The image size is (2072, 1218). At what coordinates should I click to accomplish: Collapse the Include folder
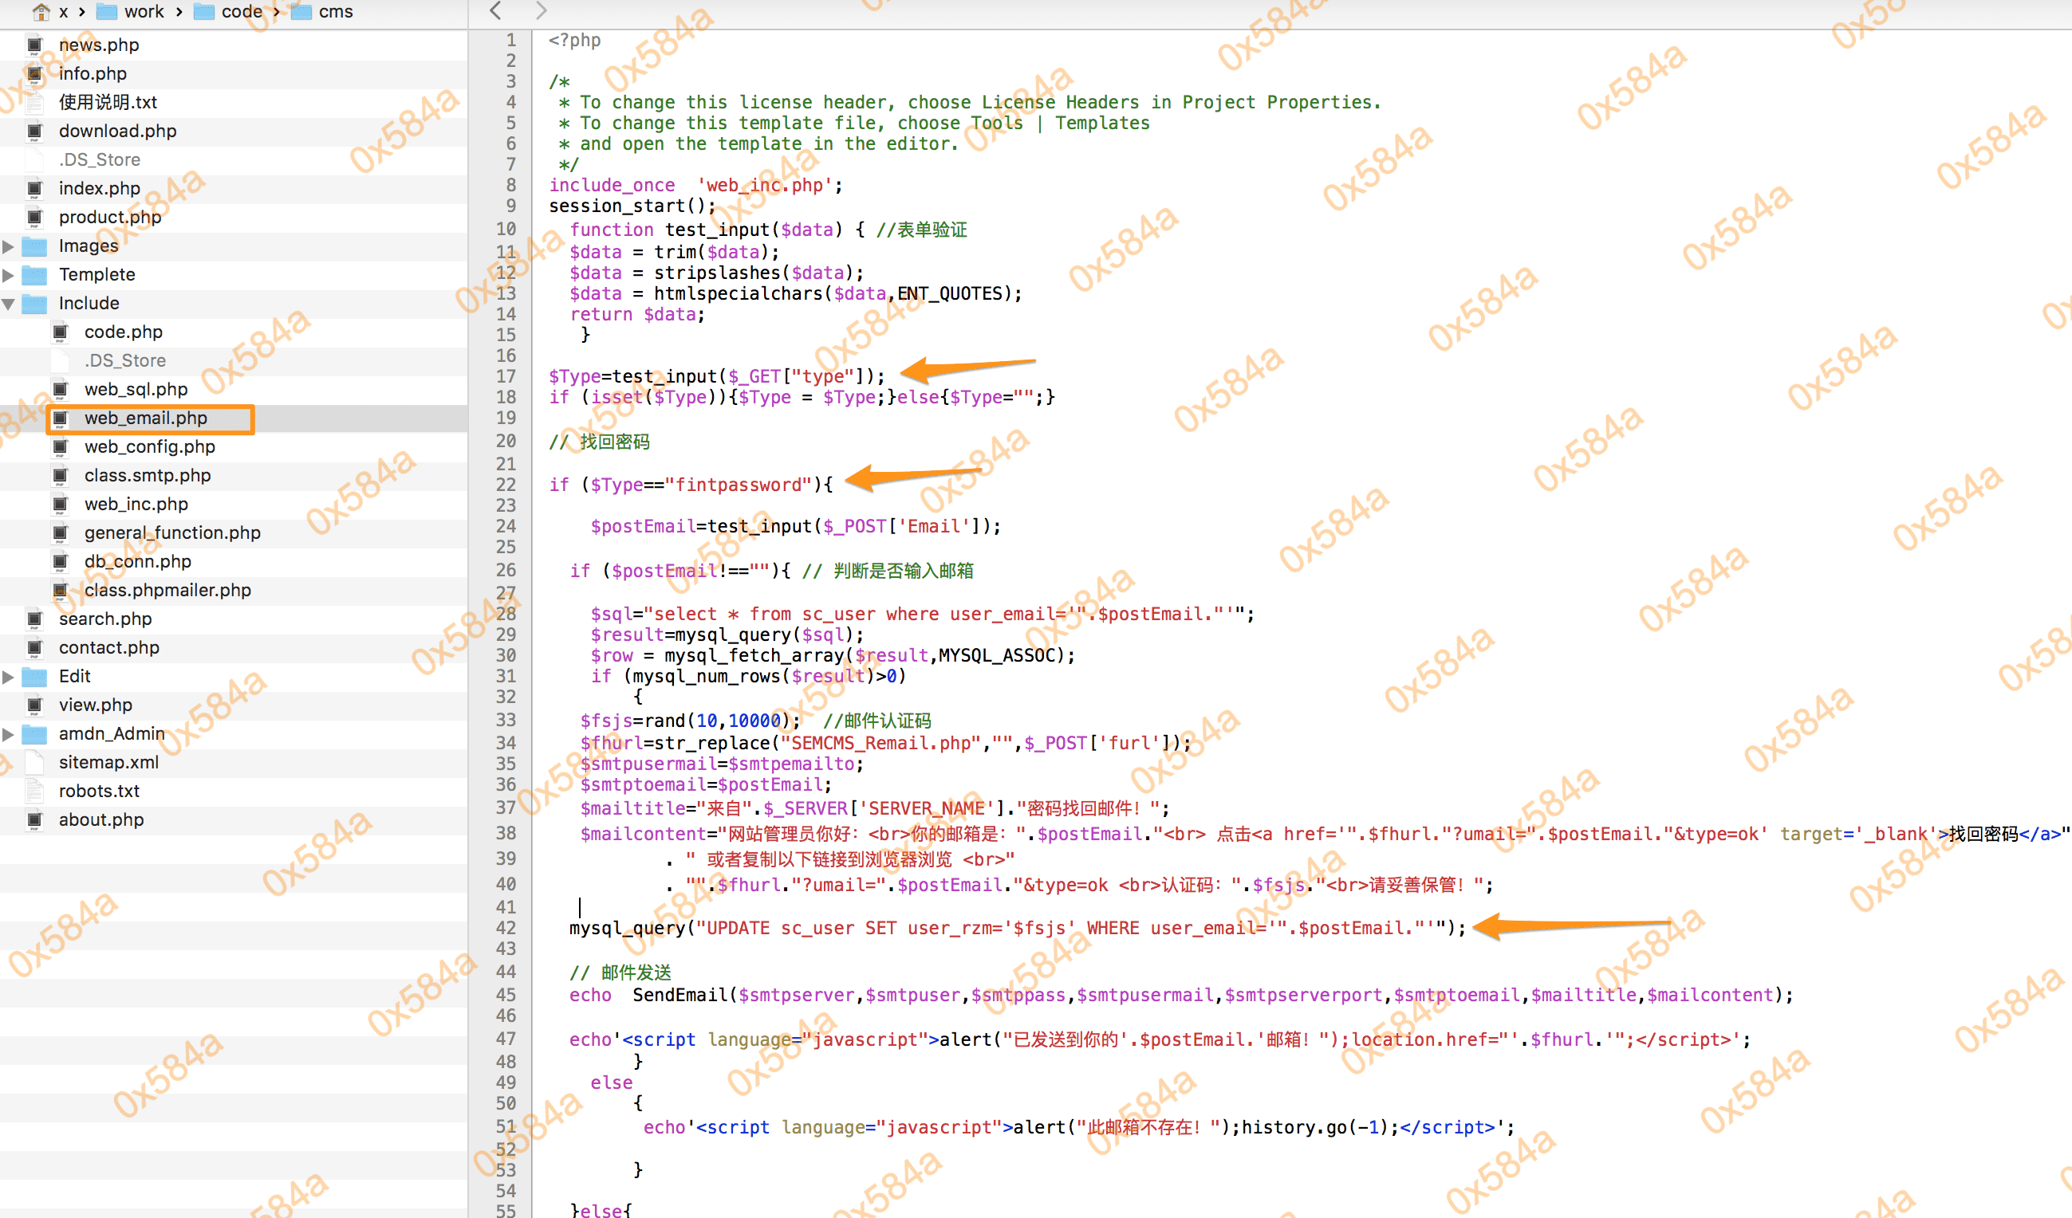click(8, 303)
